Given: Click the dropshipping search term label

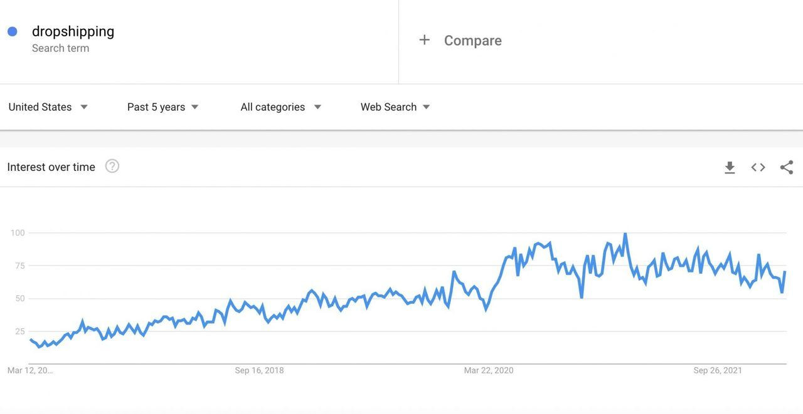Looking at the screenshot, I should (73, 31).
